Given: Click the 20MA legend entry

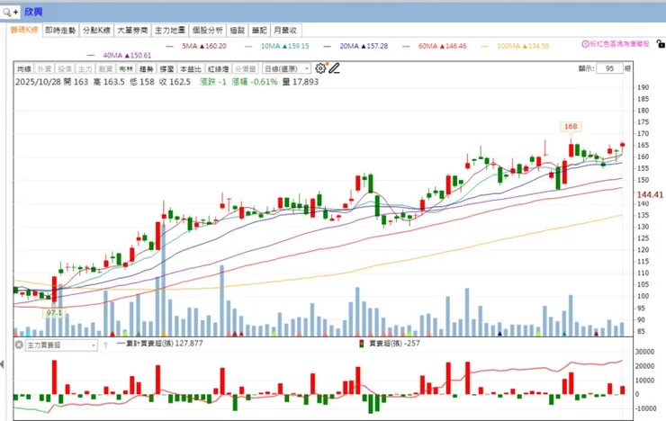Looking at the screenshot, I should click(364, 46).
